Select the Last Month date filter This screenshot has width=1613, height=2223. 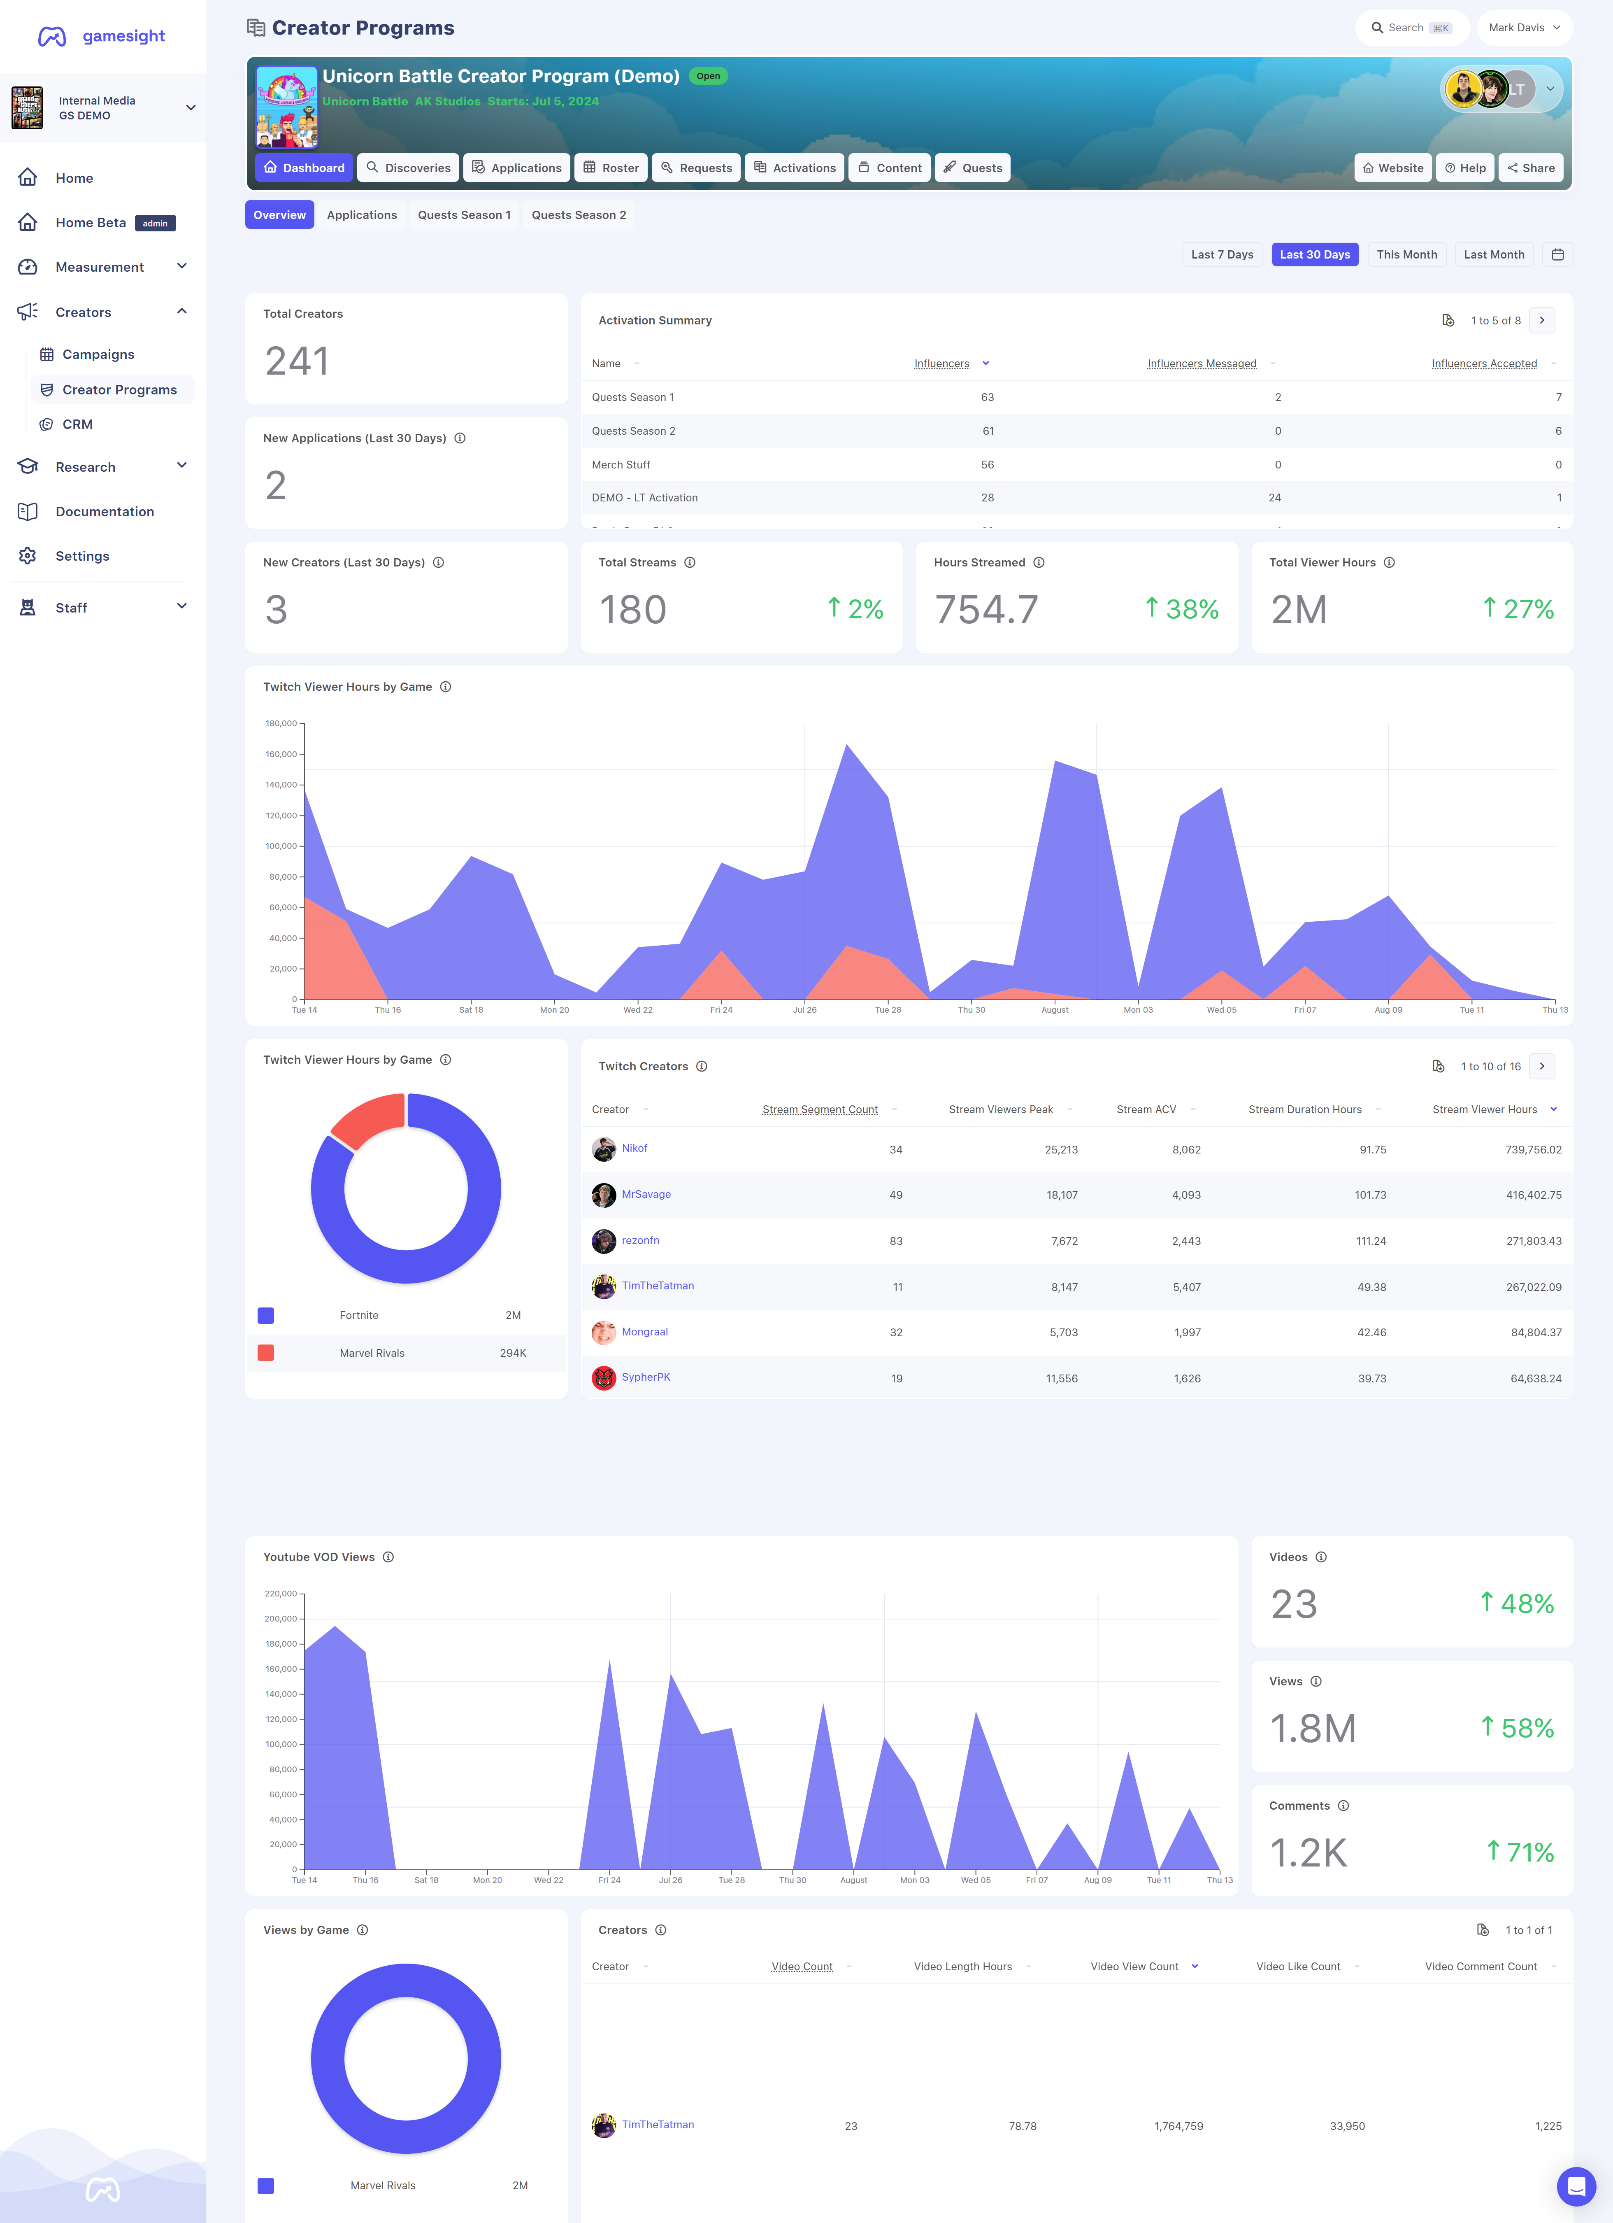pos(1493,255)
